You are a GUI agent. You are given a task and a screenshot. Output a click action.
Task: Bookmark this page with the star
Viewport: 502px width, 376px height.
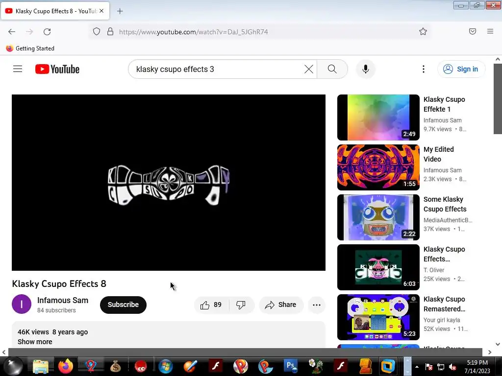(x=423, y=32)
